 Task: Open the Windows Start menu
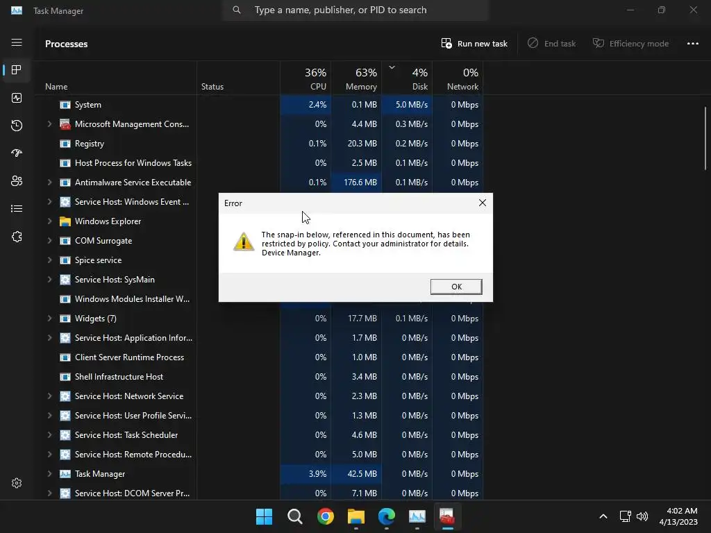[264, 516]
